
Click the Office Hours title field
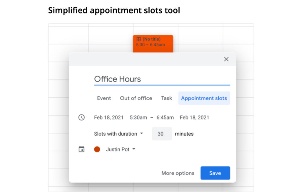click(x=162, y=79)
